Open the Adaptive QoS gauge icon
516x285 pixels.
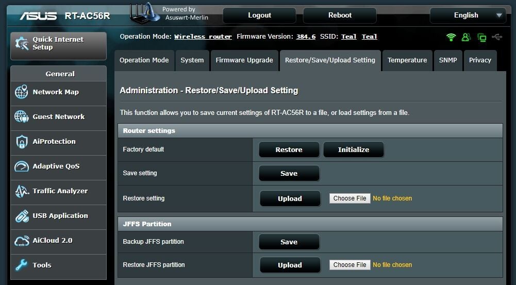coord(22,166)
